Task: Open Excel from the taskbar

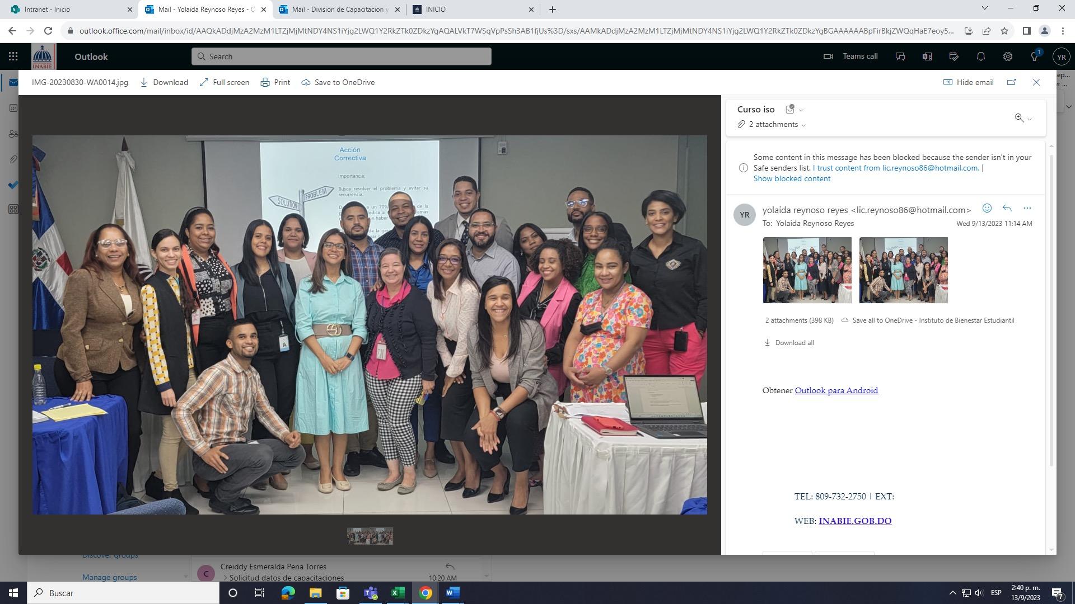Action: pos(398,593)
